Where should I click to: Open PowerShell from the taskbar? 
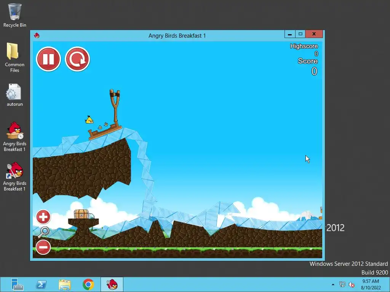click(x=41, y=284)
